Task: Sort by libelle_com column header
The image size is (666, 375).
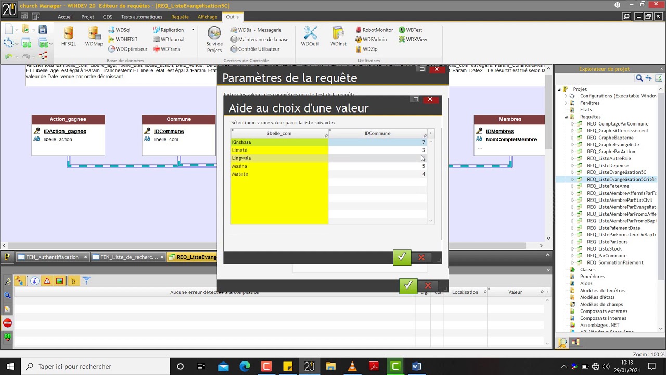Action: [279, 133]
